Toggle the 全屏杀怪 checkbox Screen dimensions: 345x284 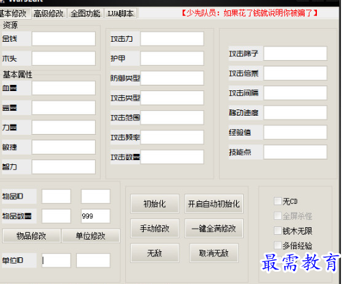tap(278, 216)
